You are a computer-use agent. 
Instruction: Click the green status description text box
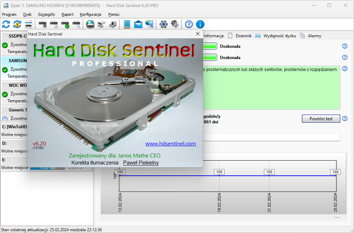[272, 88]
